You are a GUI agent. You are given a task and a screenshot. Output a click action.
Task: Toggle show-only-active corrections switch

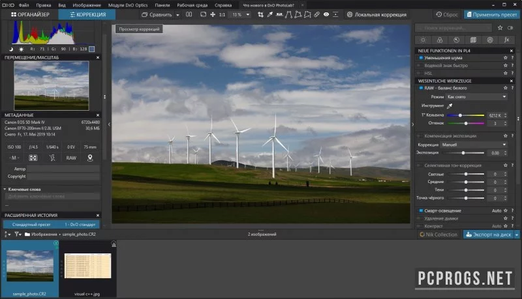[x=510, y=28]
